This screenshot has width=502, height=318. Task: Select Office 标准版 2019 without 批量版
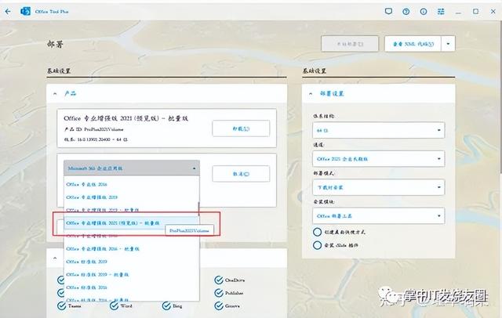click(132, 262)
